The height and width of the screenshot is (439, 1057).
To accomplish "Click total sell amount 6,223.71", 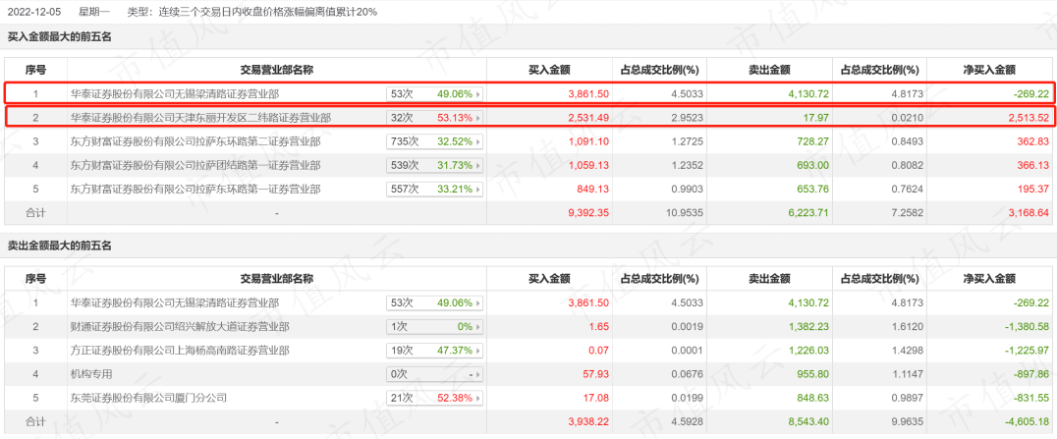I will (808, 212).
